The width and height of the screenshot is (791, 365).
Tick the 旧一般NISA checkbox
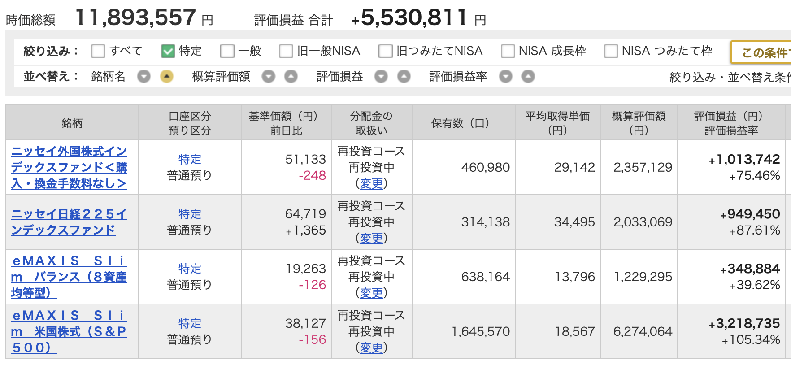pyautogui.click(x=286, y=51)
